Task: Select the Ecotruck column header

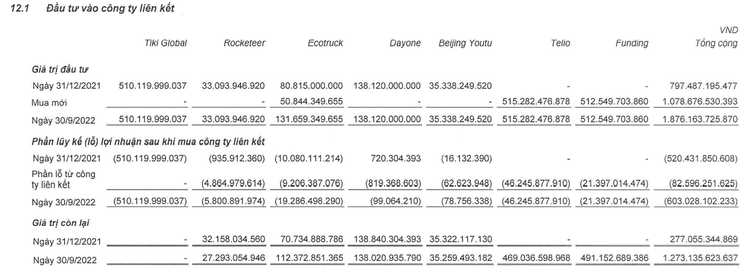Action: 325,43
